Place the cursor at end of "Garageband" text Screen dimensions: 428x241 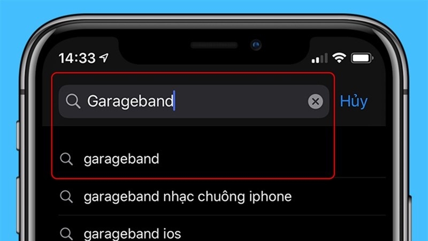tap(174, 101)
